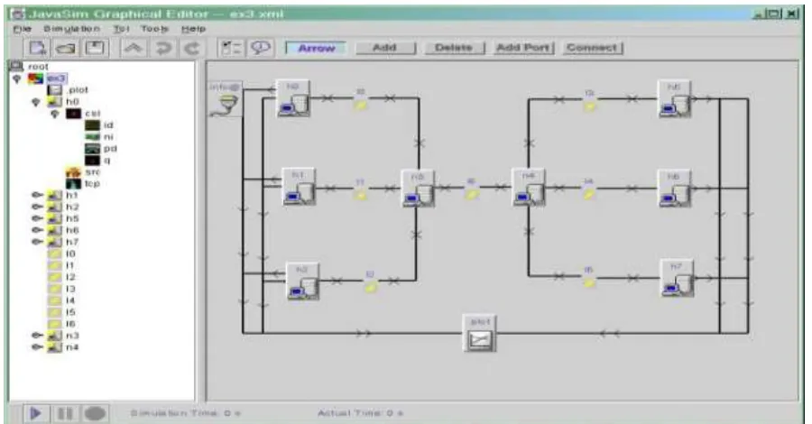Open the Simulation menu

point(72,29)
